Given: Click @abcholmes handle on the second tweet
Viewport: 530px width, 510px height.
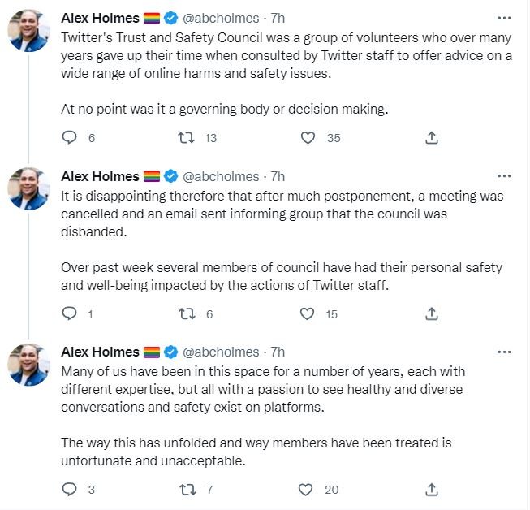Looking at the screenshot, I should pyautogui.click(x=221, y=176).
